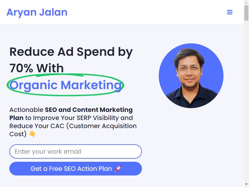Click the bold SEO and Content Marketing text
249x187 pixels.
(x=89, y=110)
